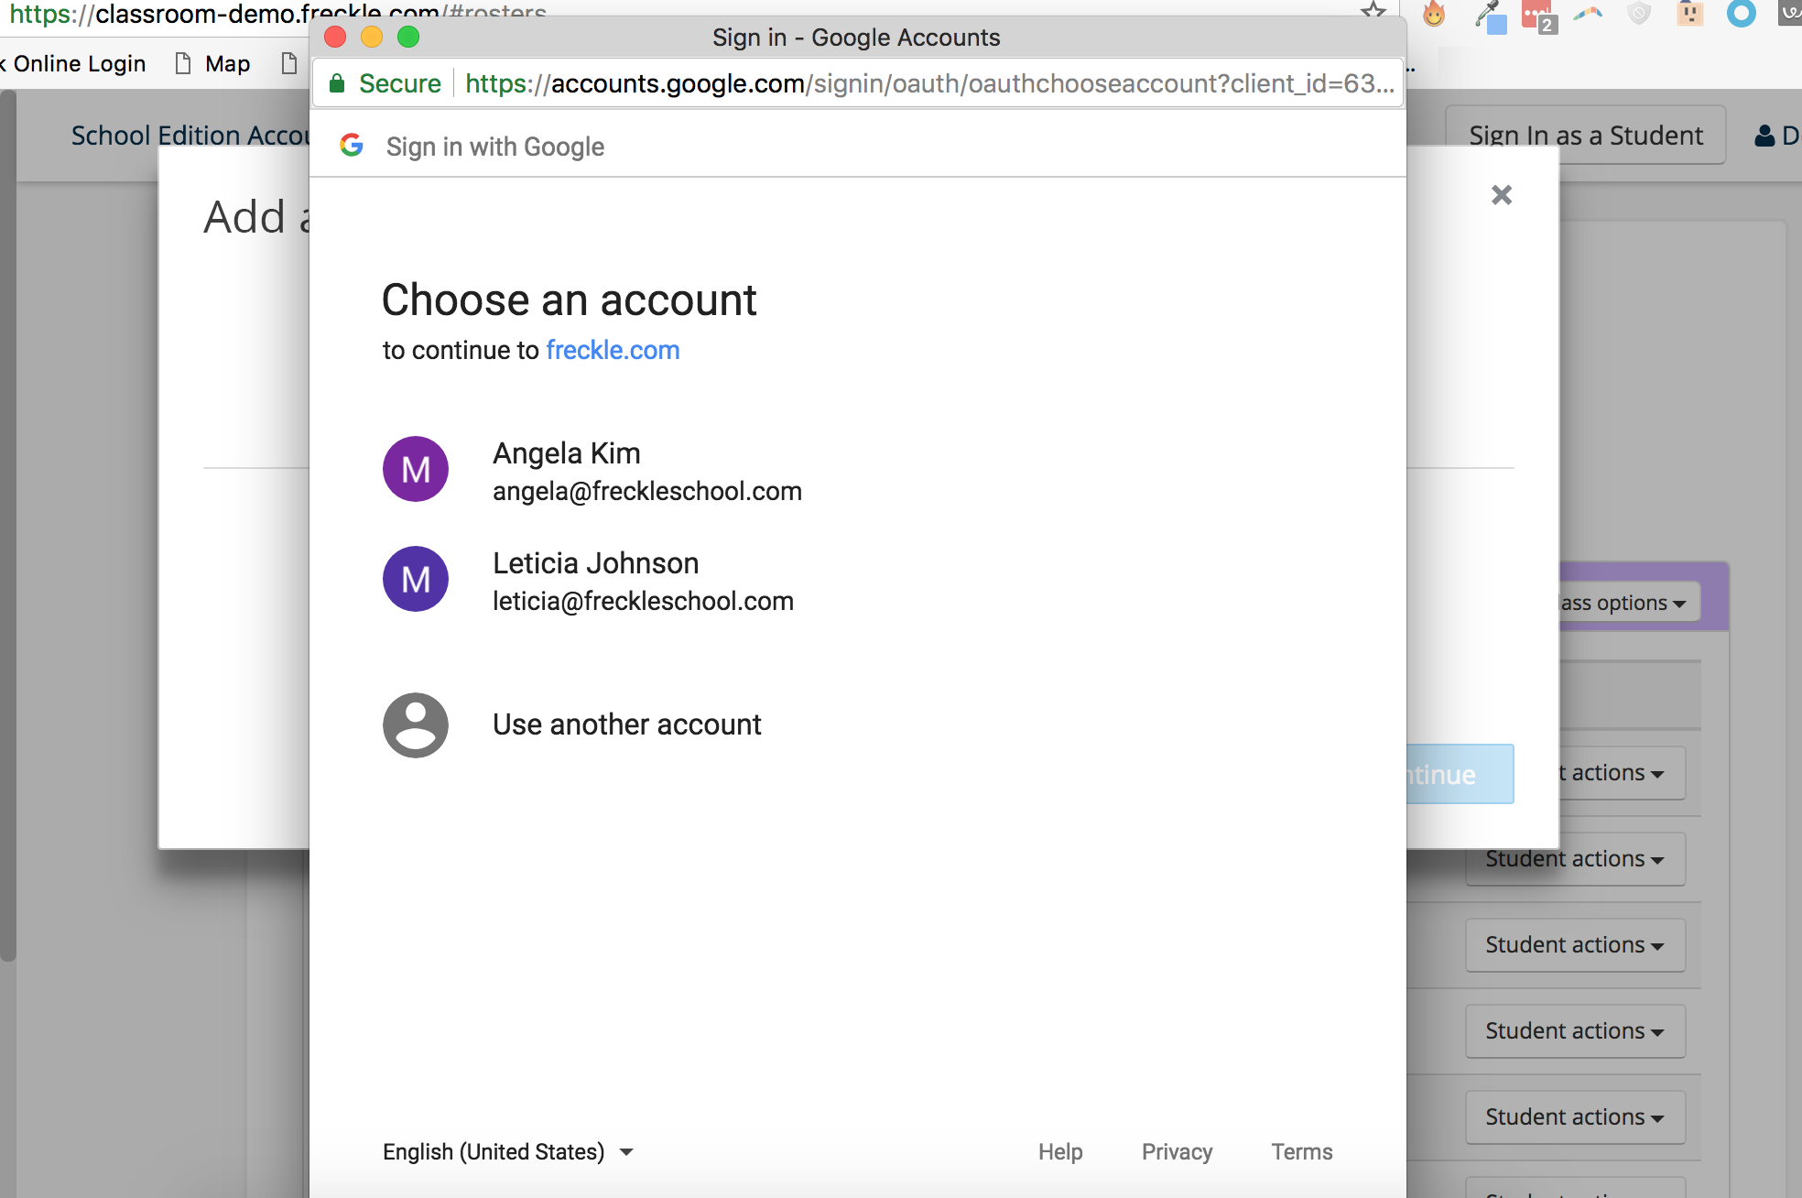Image resolution: width=1802 pixels, height=1198 pixels.
Task: Open the LastPass extension with badge 2
Action: click(x=1538, y=16)
